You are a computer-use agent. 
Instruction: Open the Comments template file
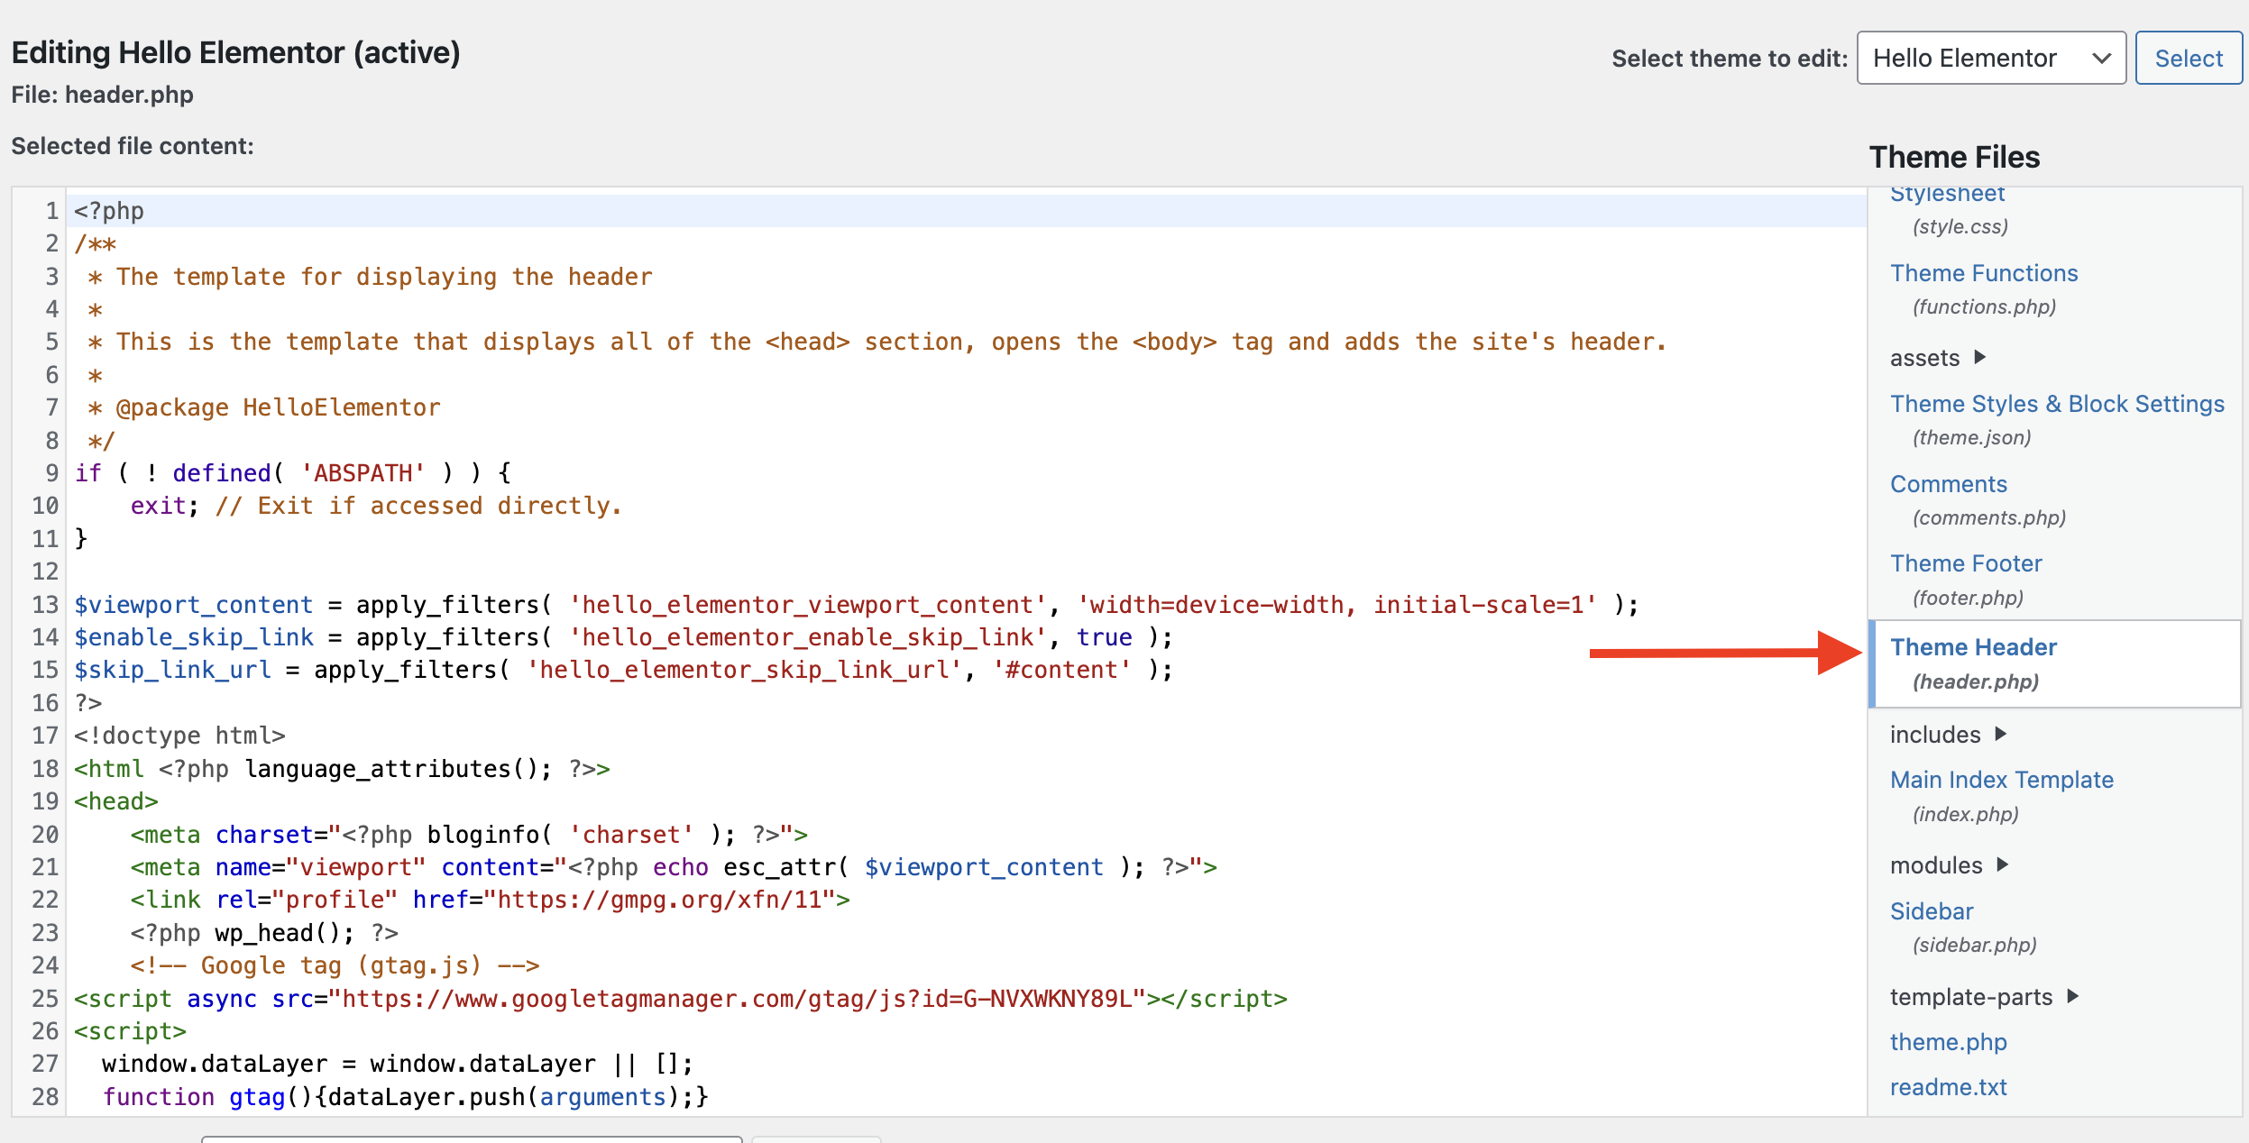1949,484
